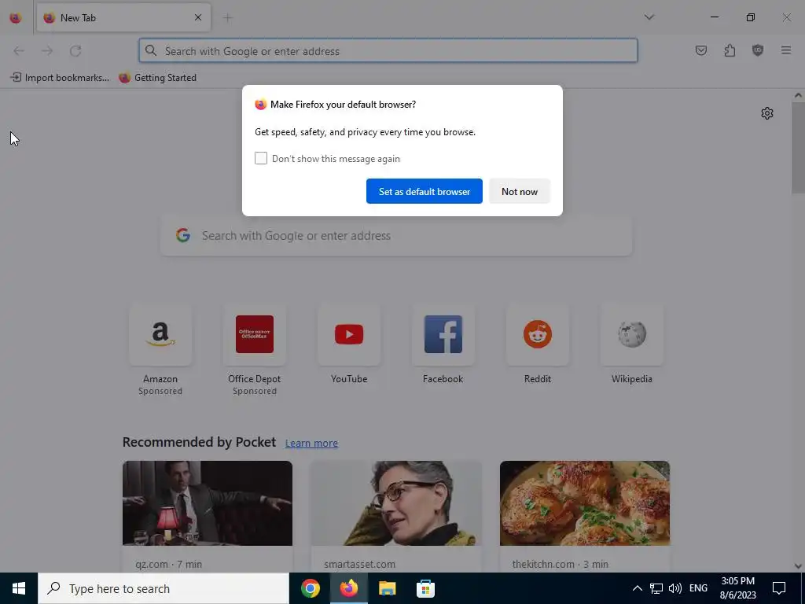Click the Back navigation arrow
The height and width of the screenshot is (604, 805).
pyautogui.click(x=19, y=51)
